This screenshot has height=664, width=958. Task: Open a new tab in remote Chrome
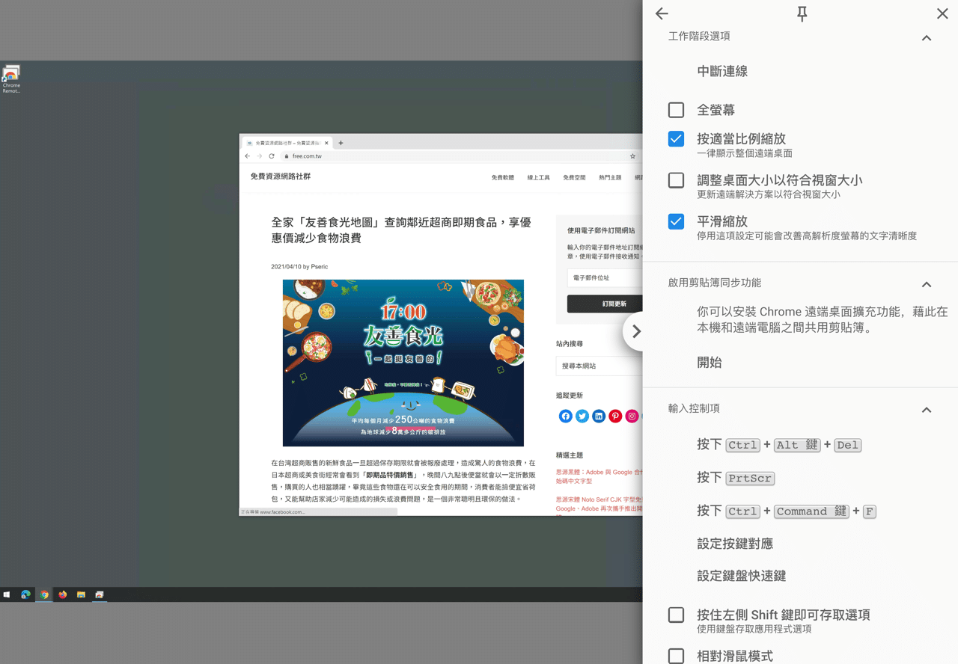(x=341, y=143)
